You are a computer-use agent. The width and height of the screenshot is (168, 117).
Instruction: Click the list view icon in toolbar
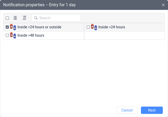pyautogui.click(x=15, y=18)
